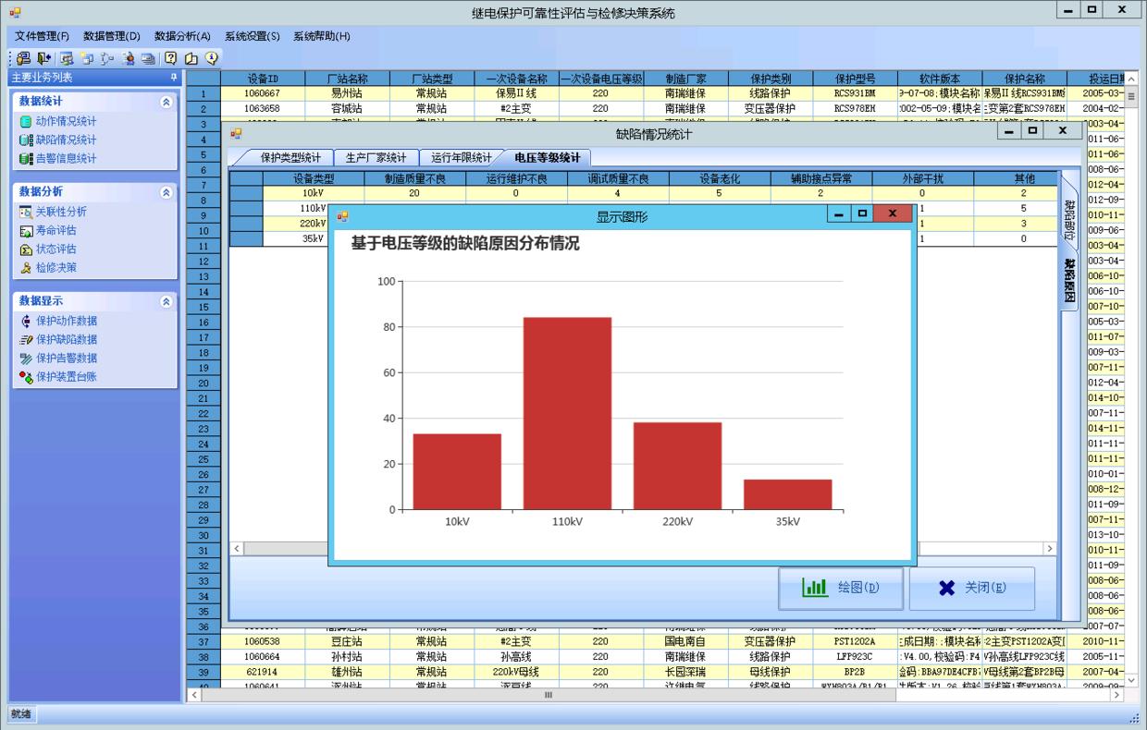1147x730 pixels.
Task: Click the 制造质量不良 column header in dialog
Action: 414,178
